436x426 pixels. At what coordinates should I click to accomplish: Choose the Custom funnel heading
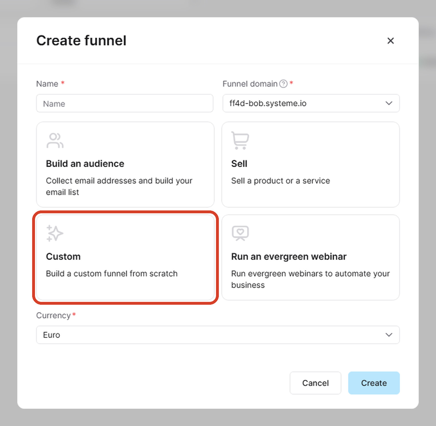click(63, 257)
